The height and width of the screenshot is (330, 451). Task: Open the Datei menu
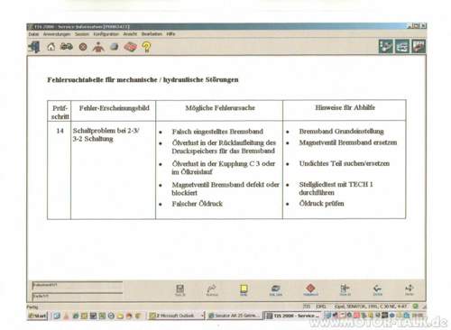[33, 34]
